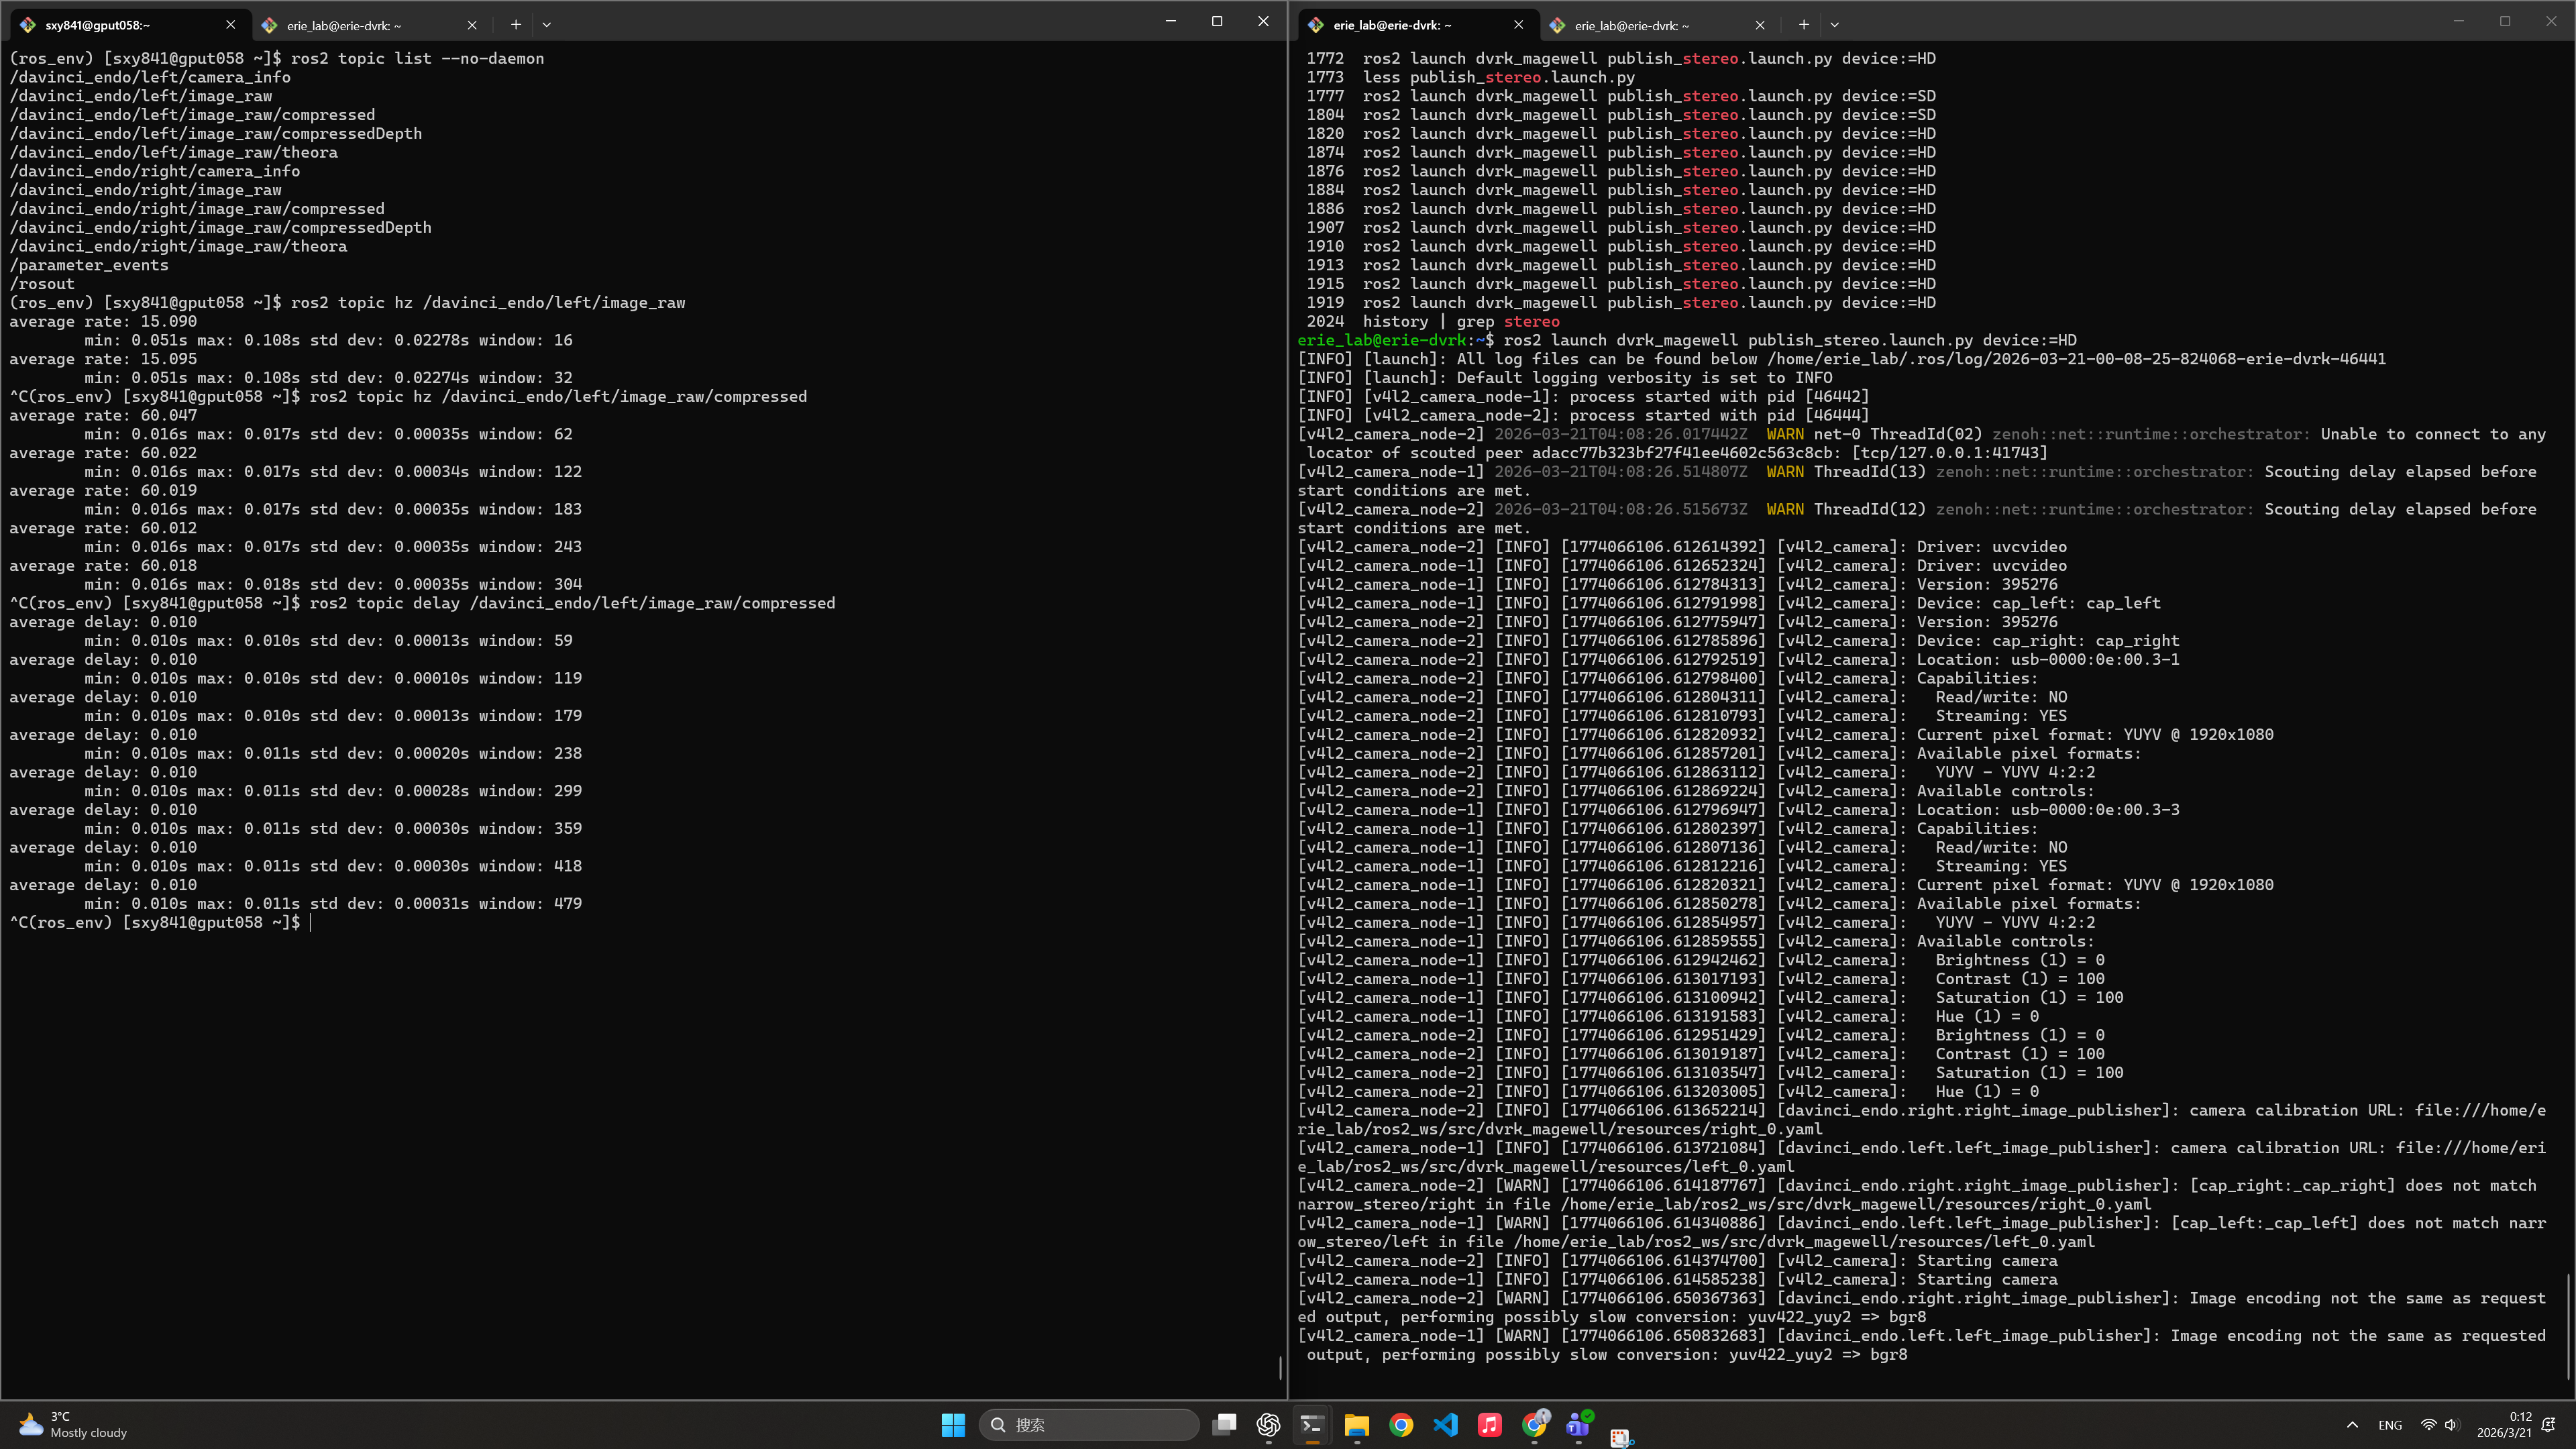
Task: Close the sxy841@gput058 tab
Action: click(231, 24)
